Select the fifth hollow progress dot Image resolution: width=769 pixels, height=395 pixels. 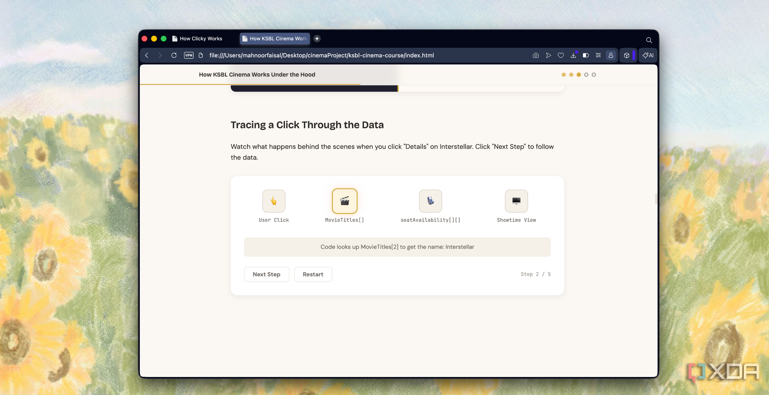click(x=593, y=74)
